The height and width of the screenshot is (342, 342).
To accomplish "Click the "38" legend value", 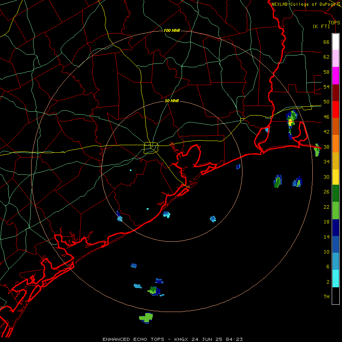I will click(326, 147).
